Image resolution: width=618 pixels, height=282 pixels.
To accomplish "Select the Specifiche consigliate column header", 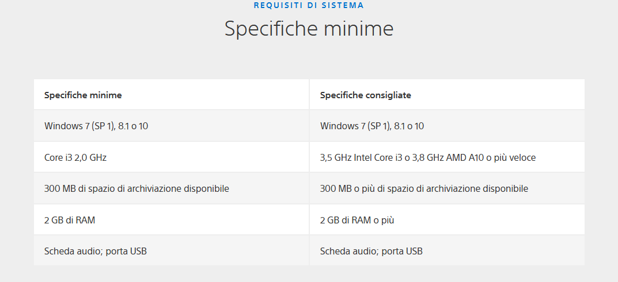I will (365, 95).
